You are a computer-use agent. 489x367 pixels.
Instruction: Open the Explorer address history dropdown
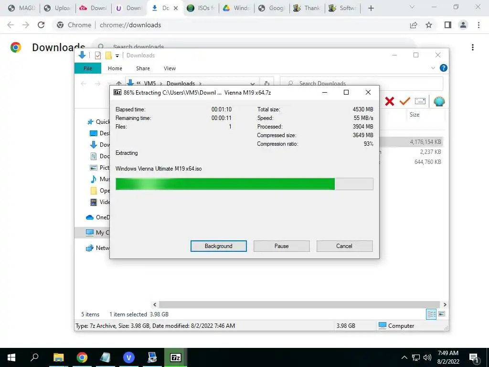pyautogui.click(x=253, y=84)
